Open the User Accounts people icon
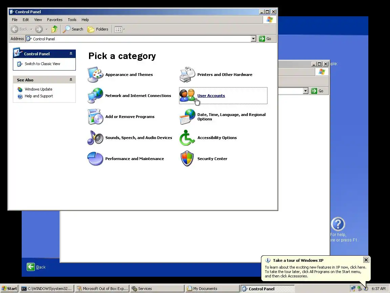The width and height of the screenshot is (390, 293). tap(187, 95)
